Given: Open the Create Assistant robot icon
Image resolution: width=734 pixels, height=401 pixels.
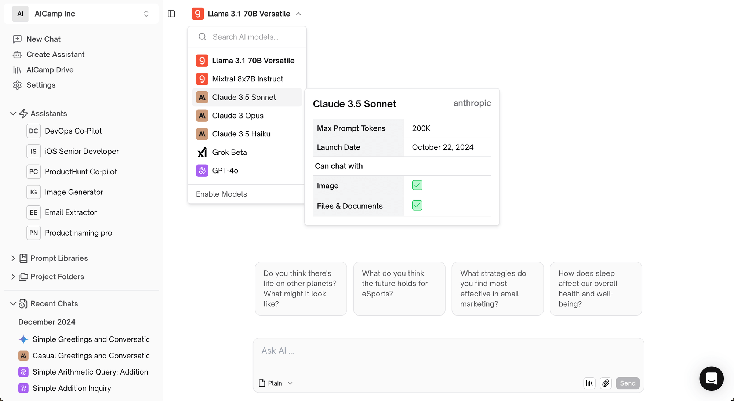Looking at the screenshot, I should click(x=17, y=54).
